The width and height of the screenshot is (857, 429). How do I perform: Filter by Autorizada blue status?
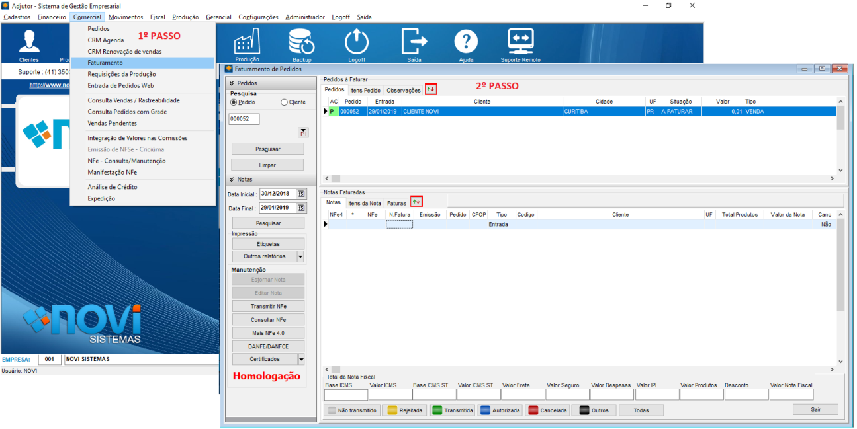click(500, 410)
